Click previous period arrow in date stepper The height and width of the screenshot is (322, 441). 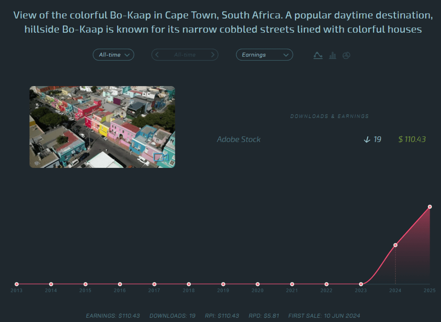157,55
